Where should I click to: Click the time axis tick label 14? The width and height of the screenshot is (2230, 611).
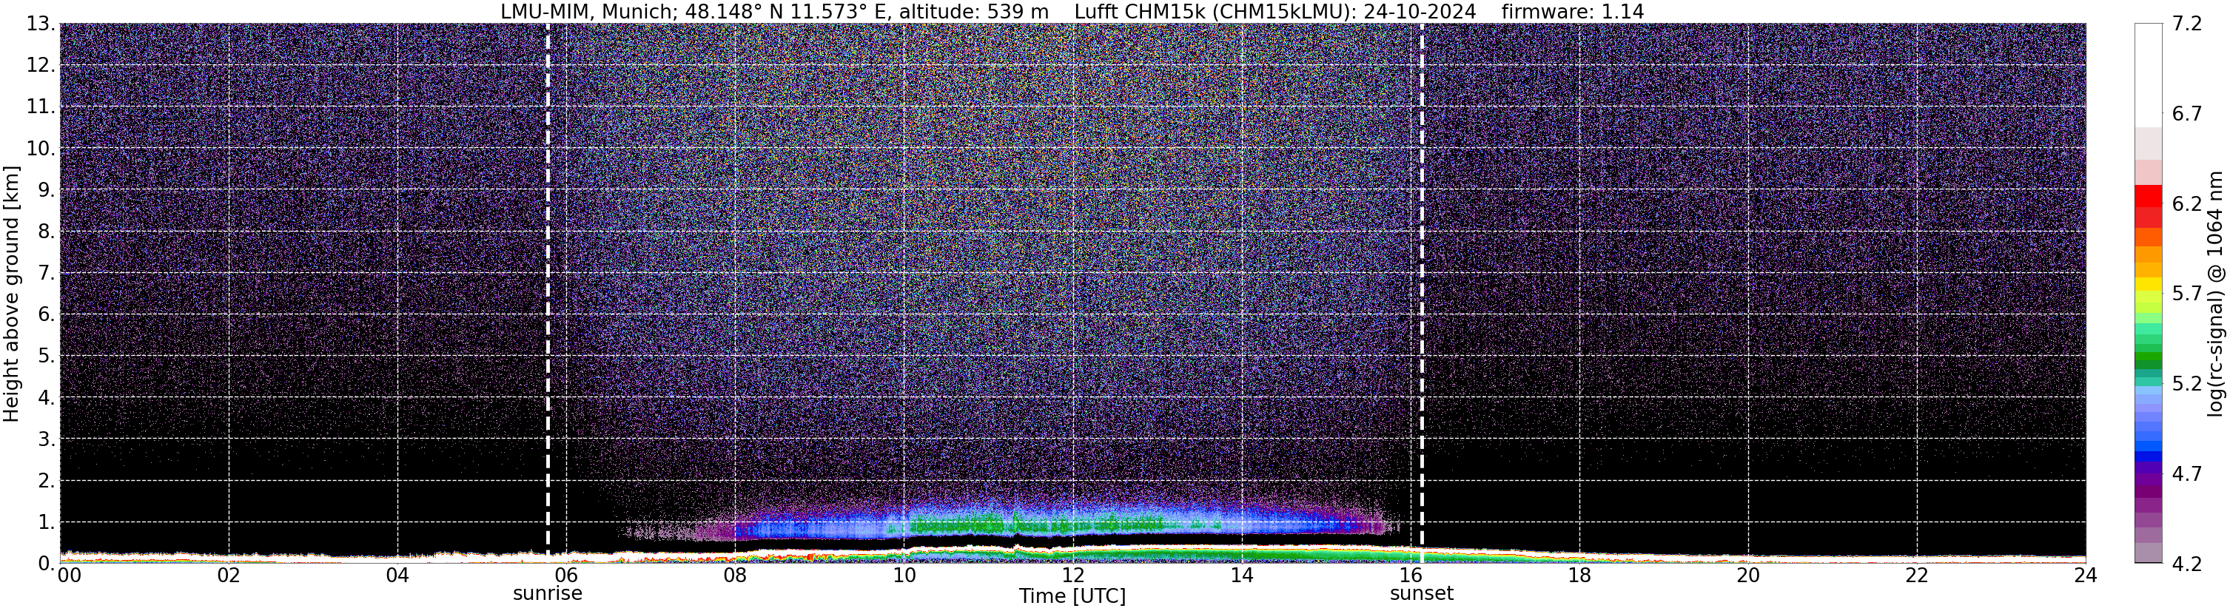1241,575
